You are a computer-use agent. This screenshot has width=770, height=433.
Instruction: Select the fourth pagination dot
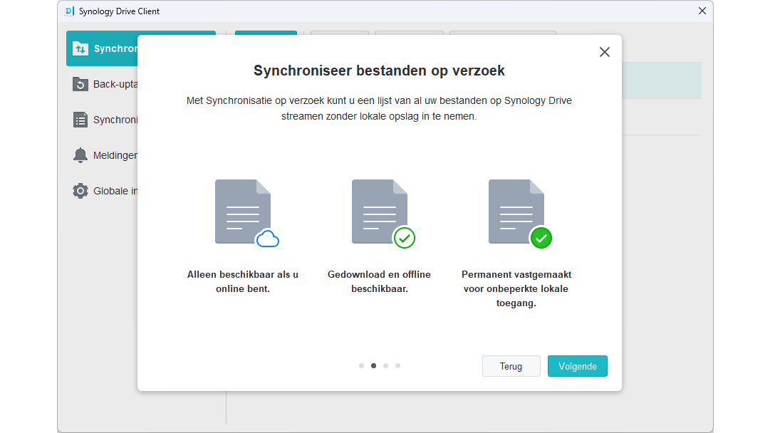pos(397,365)
